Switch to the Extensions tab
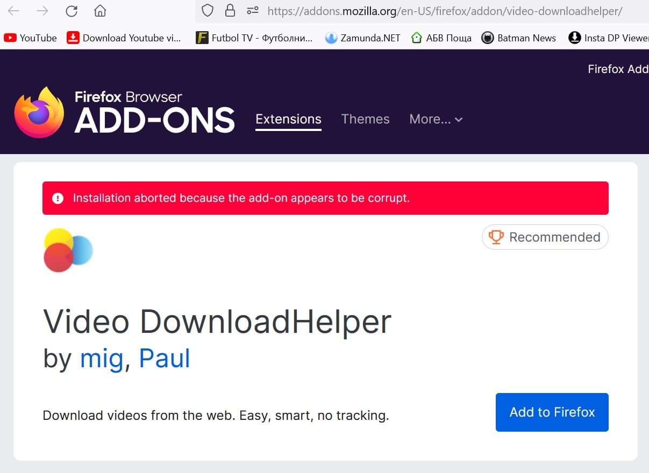This screenshot has width=649, height=473. (x=288, y=119)
